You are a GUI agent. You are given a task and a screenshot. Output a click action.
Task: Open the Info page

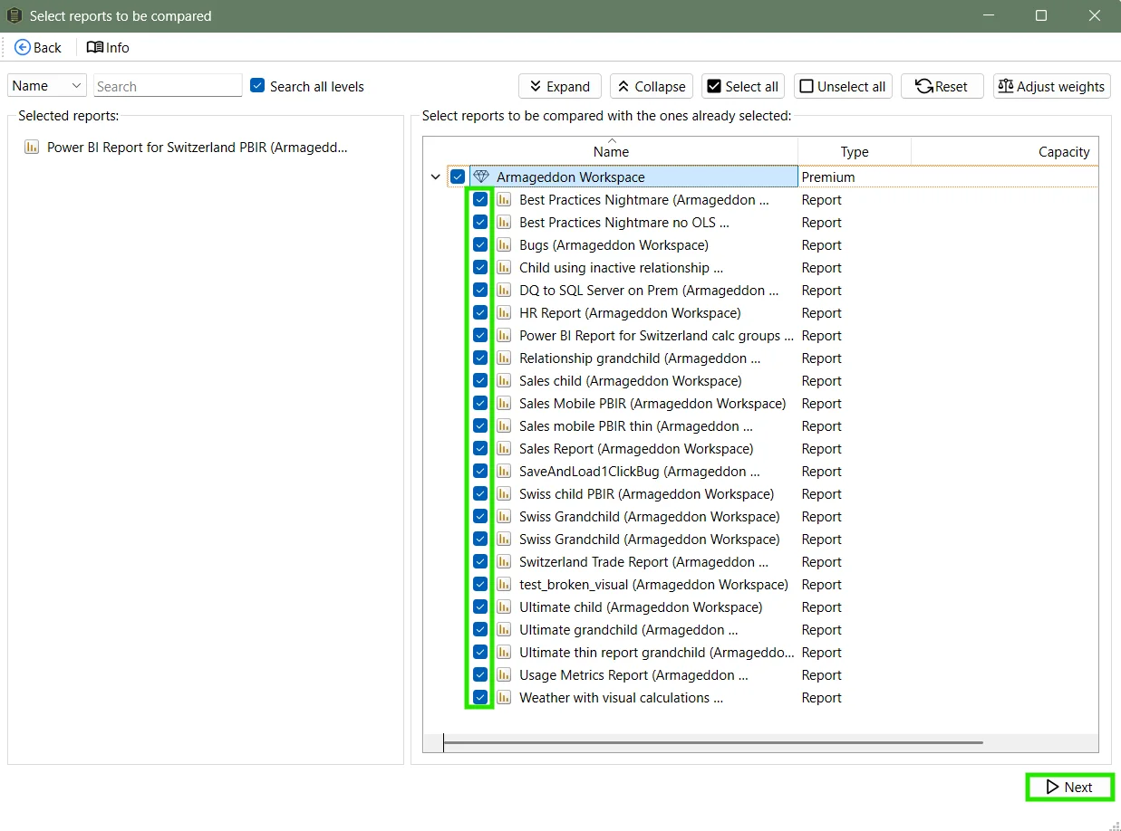(108, 47)
